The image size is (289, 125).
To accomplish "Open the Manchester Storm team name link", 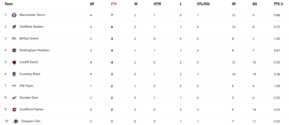I will (x=32, y=15).
